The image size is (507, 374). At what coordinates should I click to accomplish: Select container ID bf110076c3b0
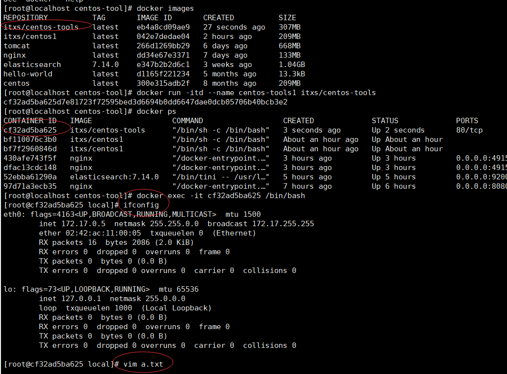pyautogui.click(x=30, y=139)
